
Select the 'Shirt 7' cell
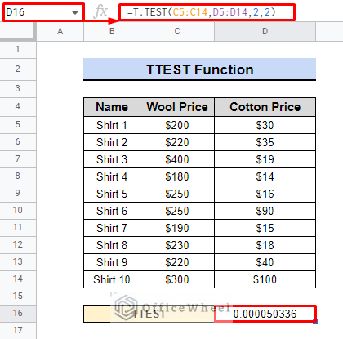pos(112,228)
